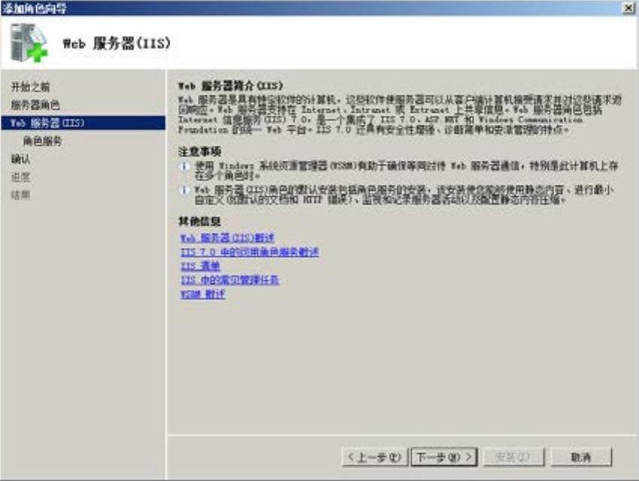The image size is (639, 481).
Task: Click the second info icon under 注意事项
Action: pos(185,190)
